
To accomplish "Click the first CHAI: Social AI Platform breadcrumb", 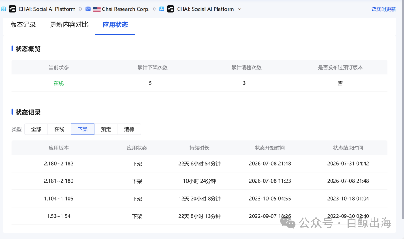I will pyautogui.click(x=47, y=9).
